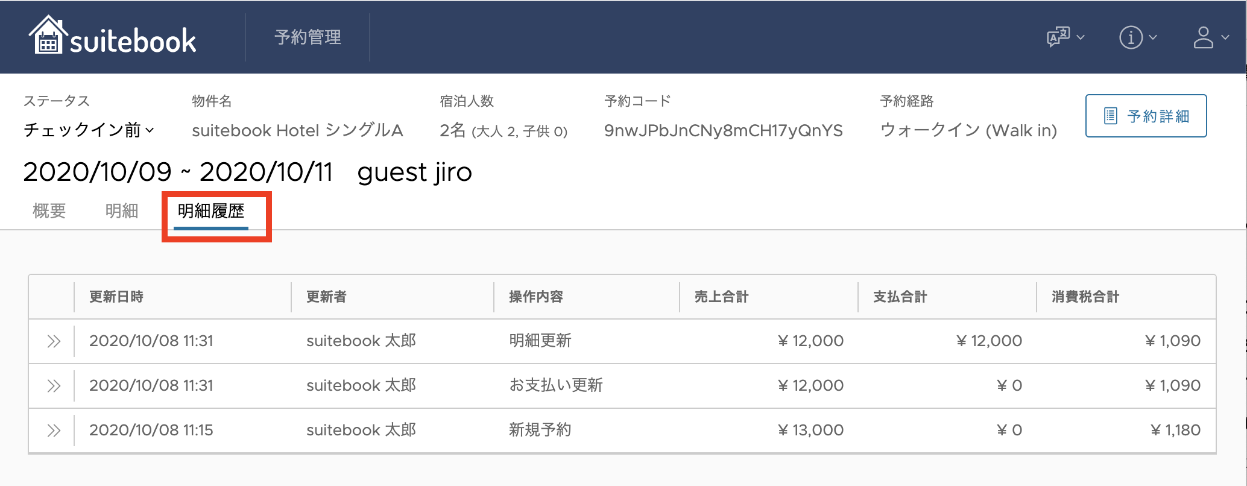
Task: Click the document icon in 予約詳細 button
Action: (1111, 116)
